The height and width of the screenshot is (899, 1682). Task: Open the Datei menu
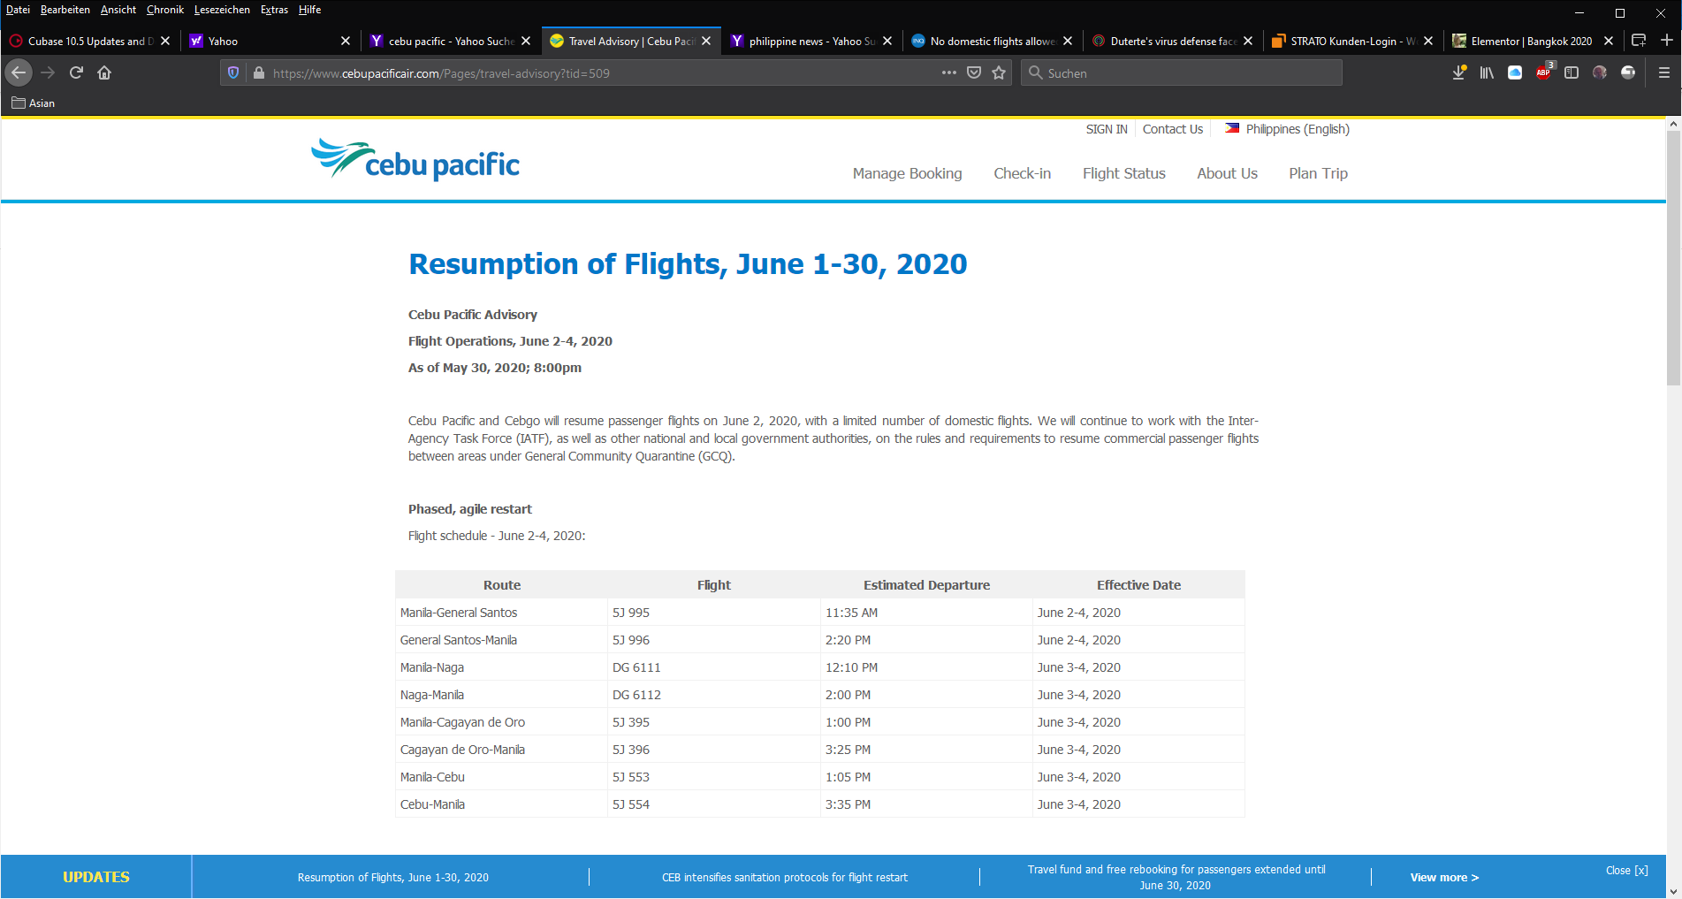pyautogui.click(x=18, y=10)
